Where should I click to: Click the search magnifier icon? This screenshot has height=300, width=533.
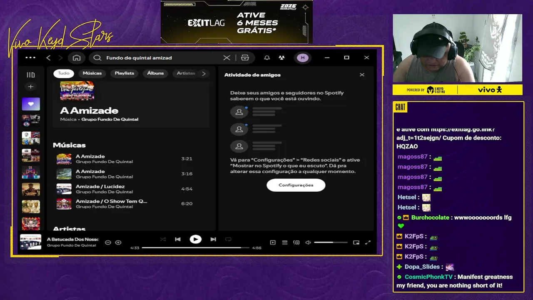click(x=97, y=58)
